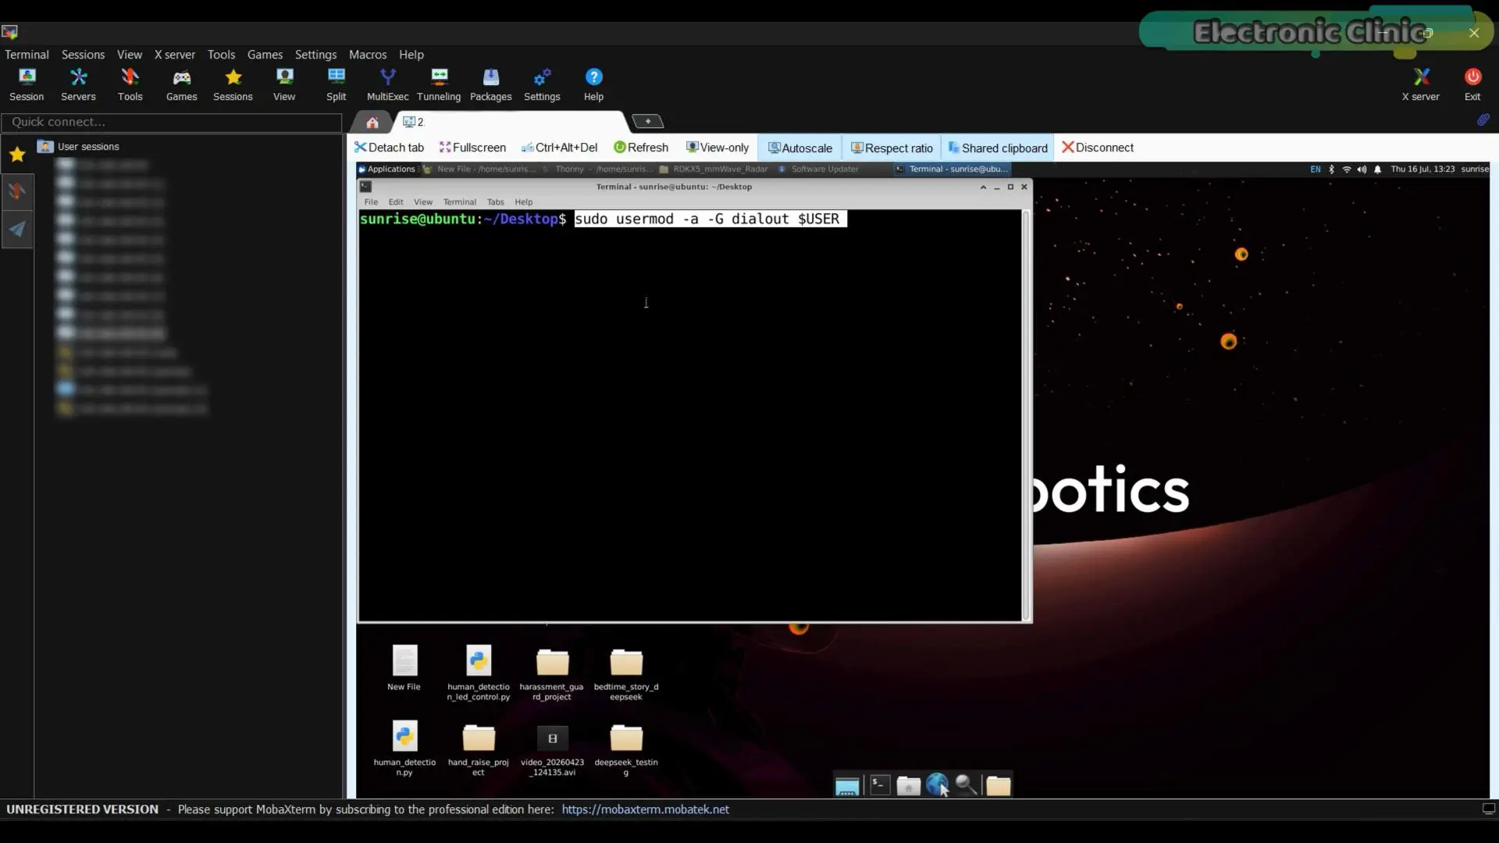This screenshot has width=1499, height=843.
Task: Click the Disconnect button
Action: pyautogui.click(x=1098, y=148)
